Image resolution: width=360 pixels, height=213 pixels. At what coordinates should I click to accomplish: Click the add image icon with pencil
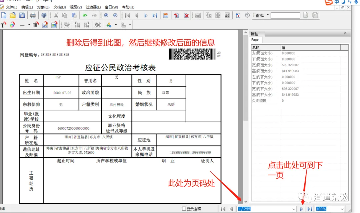45,25
